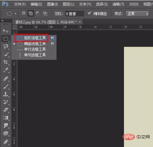Select the Smudge tool
The height and width of the screenshot is (147, 153).
(x=6, y=125)
